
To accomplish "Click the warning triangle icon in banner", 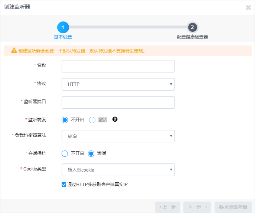I will point(14,50).
